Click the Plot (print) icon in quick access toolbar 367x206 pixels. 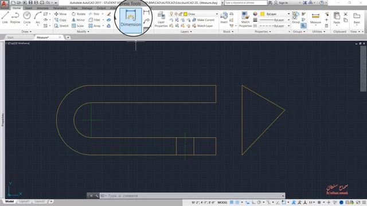pyautogui.click(x=42, y=2)
